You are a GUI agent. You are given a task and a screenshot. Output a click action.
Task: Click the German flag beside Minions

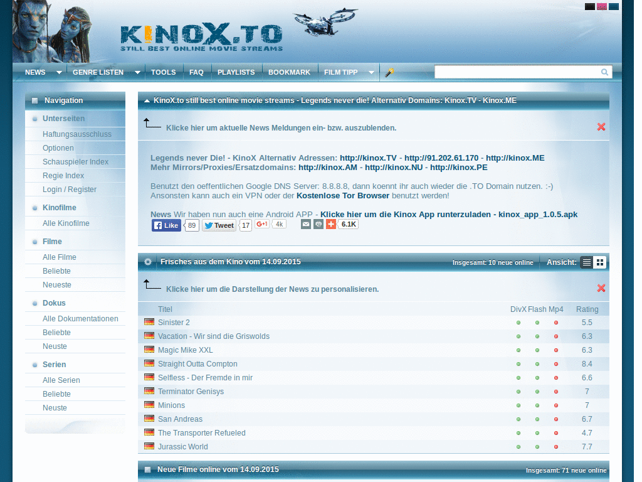(149, 405)
